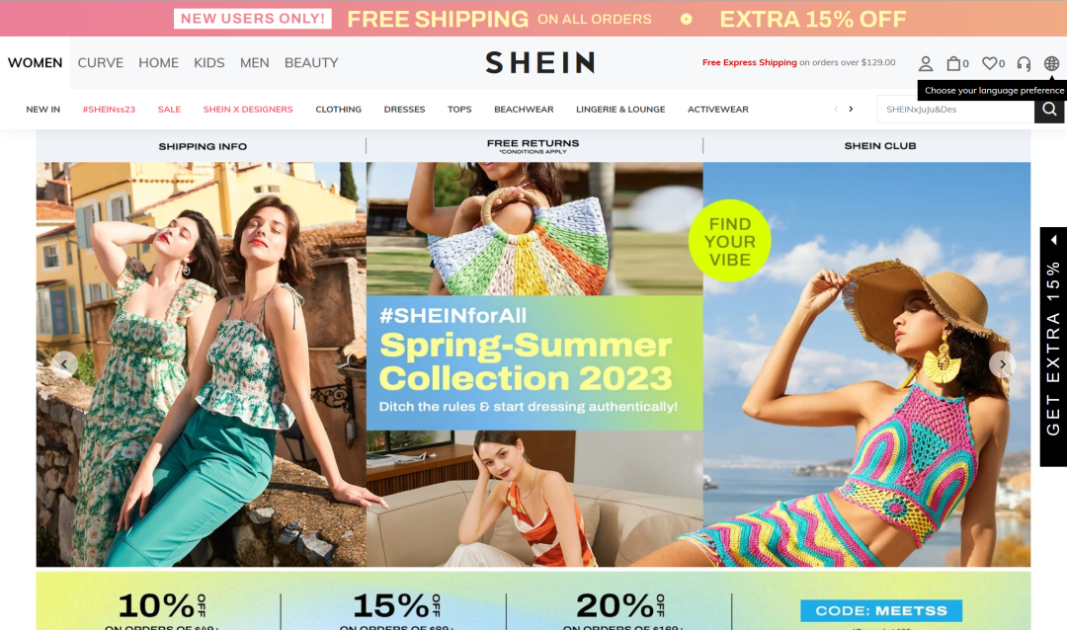Click the search magnifier button
Image resolution: width=1067 pixels, height=630 pixels.
pos(1049,109)
